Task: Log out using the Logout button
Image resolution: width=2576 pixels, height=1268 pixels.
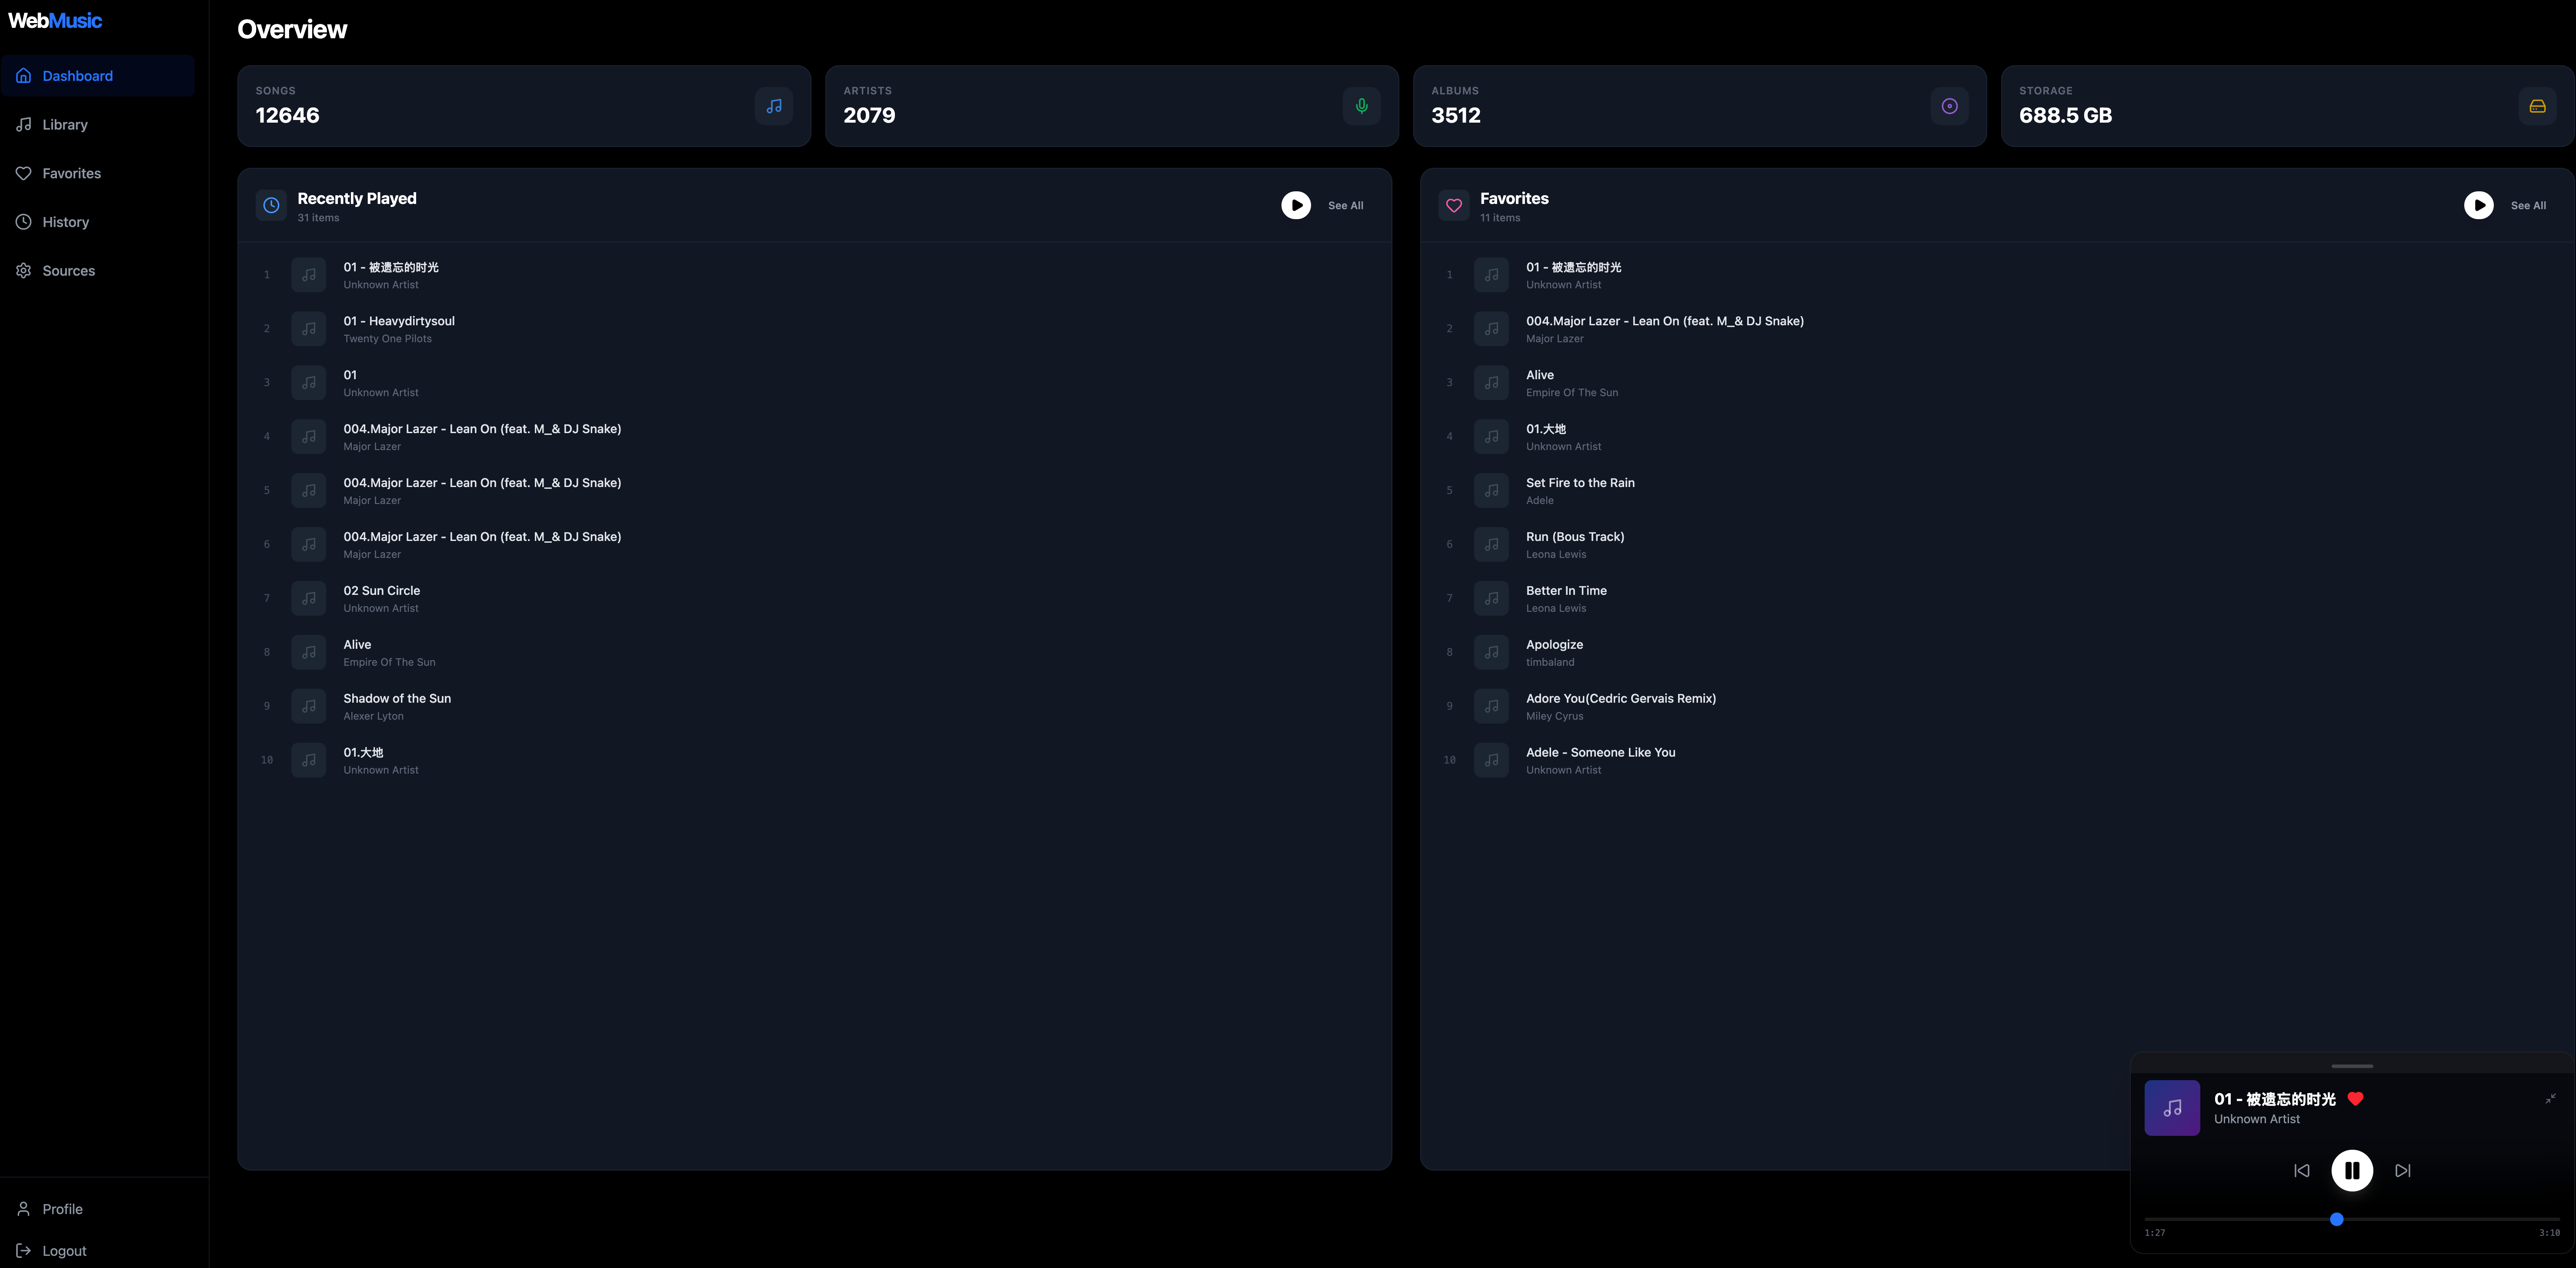Action: click(64, 1250)
